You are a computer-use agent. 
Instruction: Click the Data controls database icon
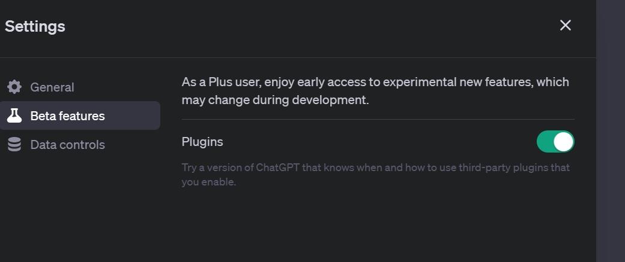point(14,145)
